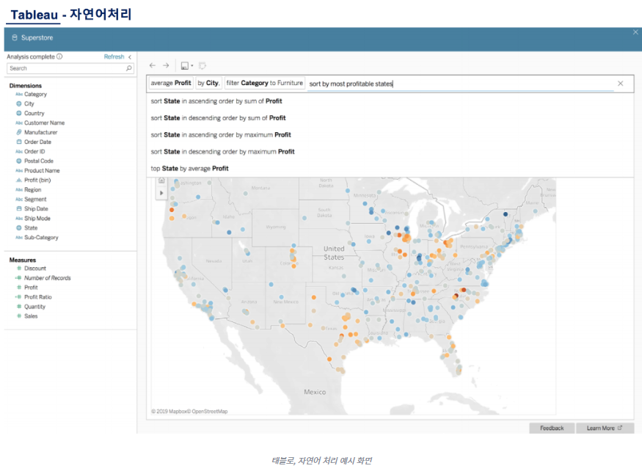The height and width of the screenshot is (474, 642).
Task: Close the dialog with top-right X
Action: pos(635,32)
